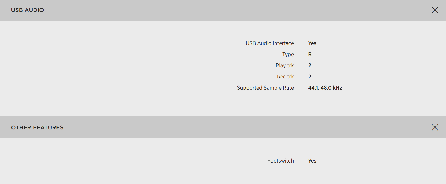Image resolution: width=446 pixels, height=184 pixels.
Task: Click the USB AUDIO section header
Action: tap(223, 10)
